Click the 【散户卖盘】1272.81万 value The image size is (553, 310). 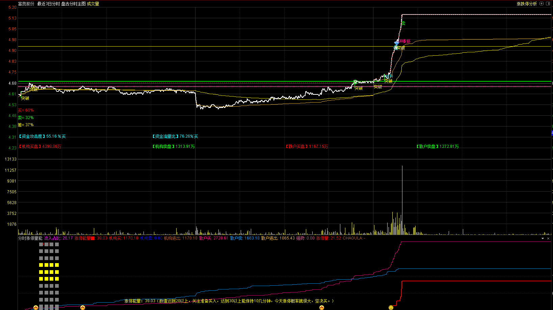point(437,146)
